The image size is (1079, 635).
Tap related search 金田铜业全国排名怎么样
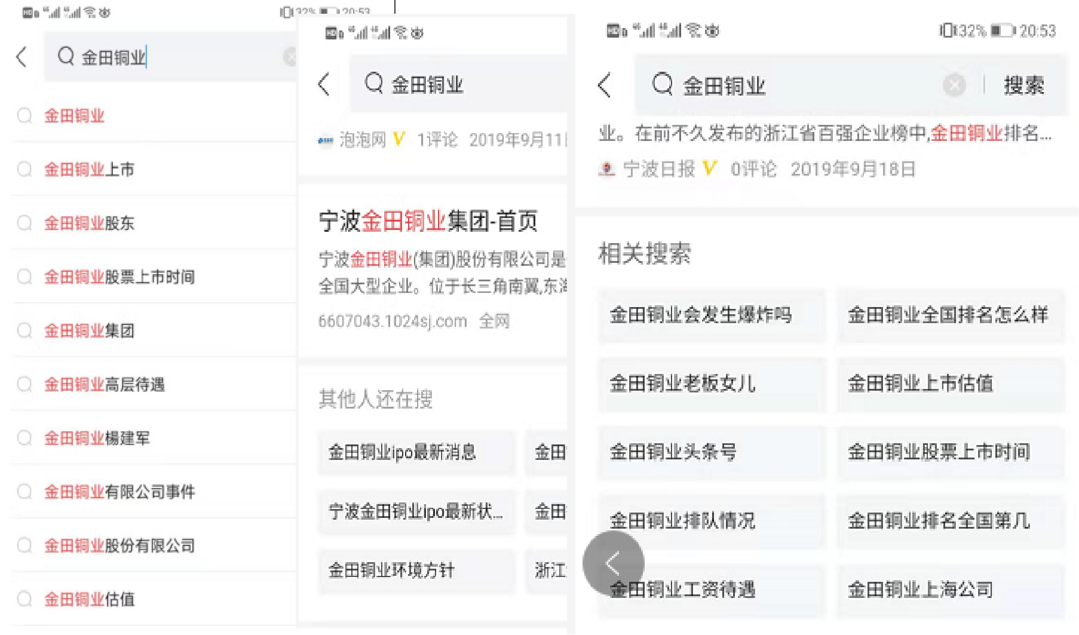[x=950, y=315]
